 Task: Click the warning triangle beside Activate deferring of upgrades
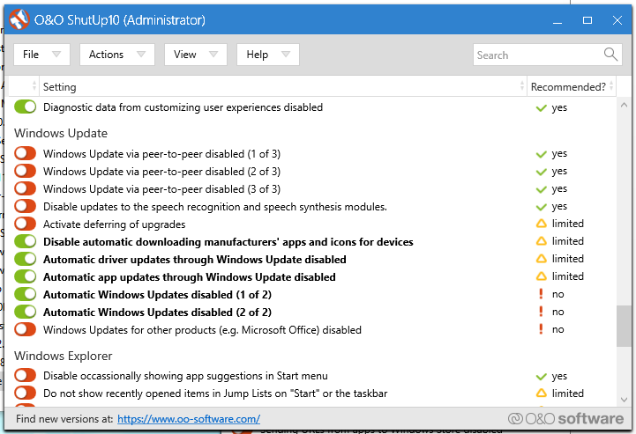point(541,224)
